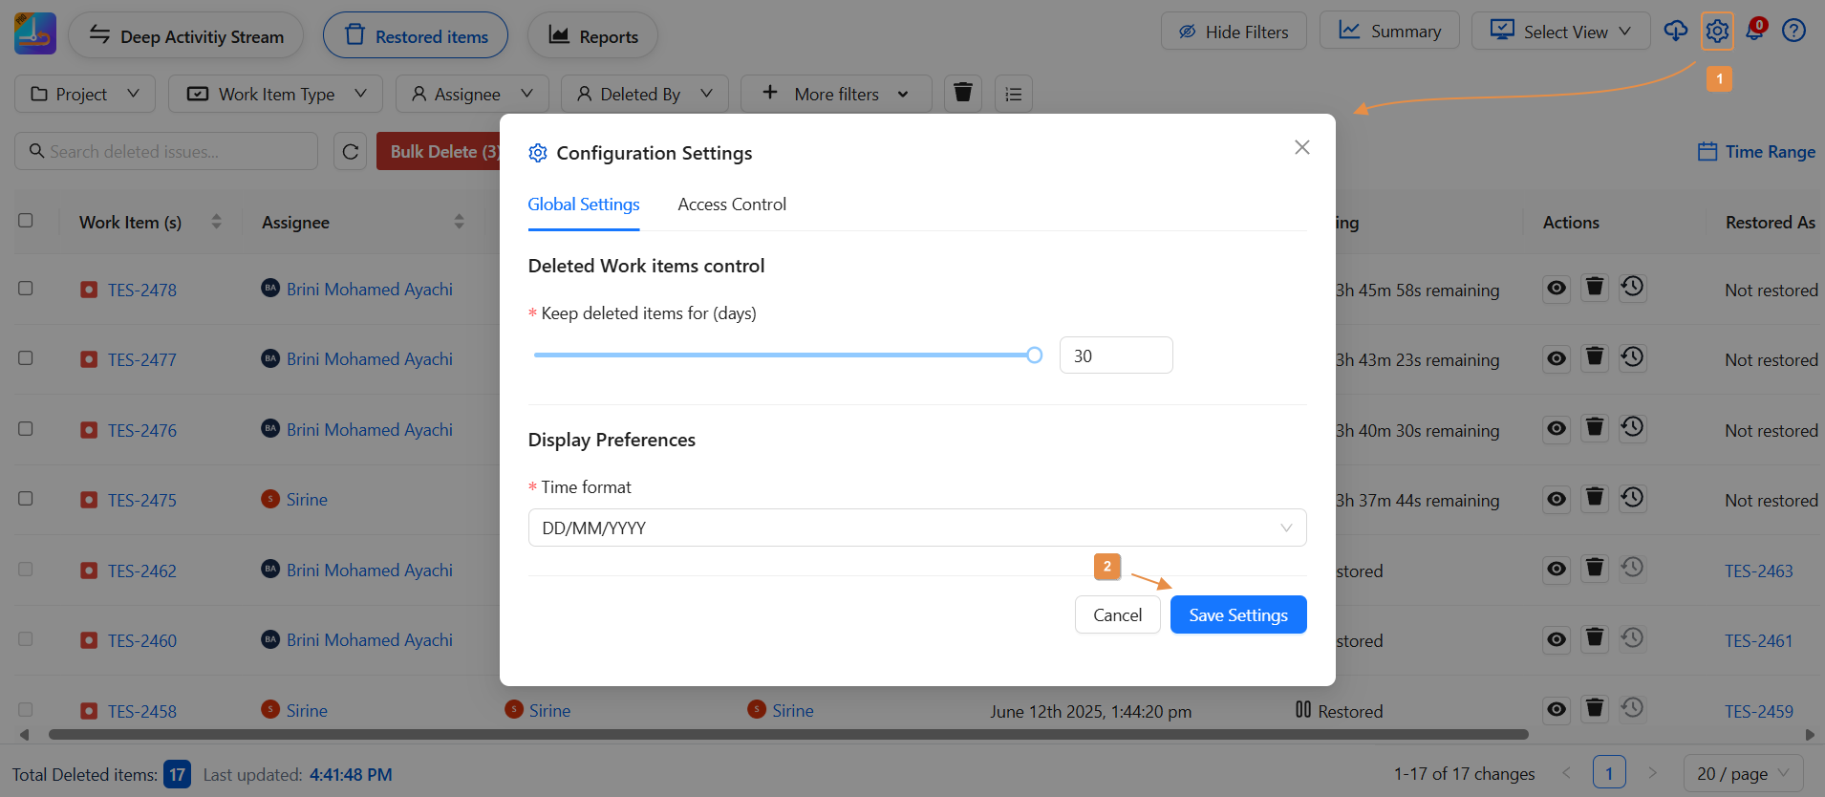This screenshot has width=1825, height=797.
Task: Click the help question mark icon
Action: coord(1793,31)
